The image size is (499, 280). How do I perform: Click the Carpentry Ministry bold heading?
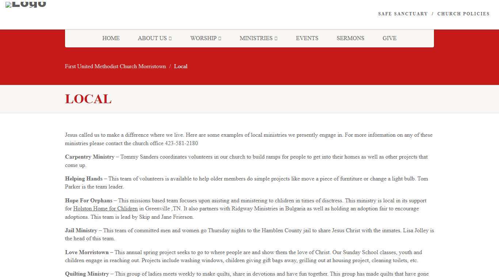click(89, 157)
